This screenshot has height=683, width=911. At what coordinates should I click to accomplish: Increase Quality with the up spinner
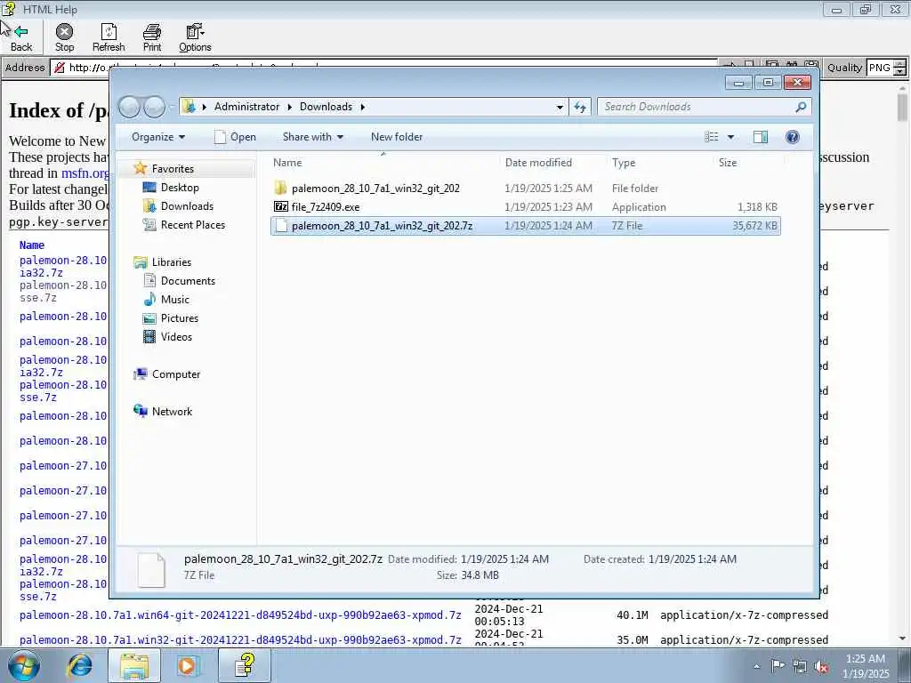click(900, 63)
